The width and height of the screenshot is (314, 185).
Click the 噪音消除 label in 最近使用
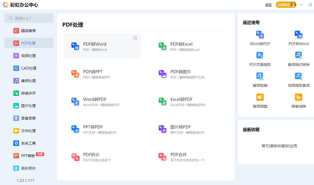299,106
